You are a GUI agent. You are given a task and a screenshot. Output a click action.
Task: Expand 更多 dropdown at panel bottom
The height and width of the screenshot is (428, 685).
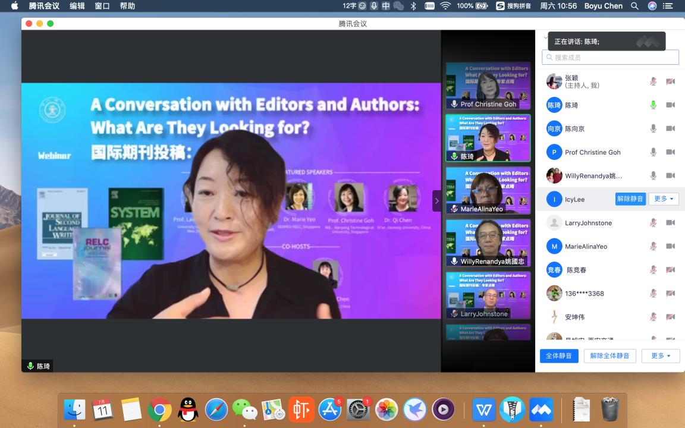[x=660, y=355]
